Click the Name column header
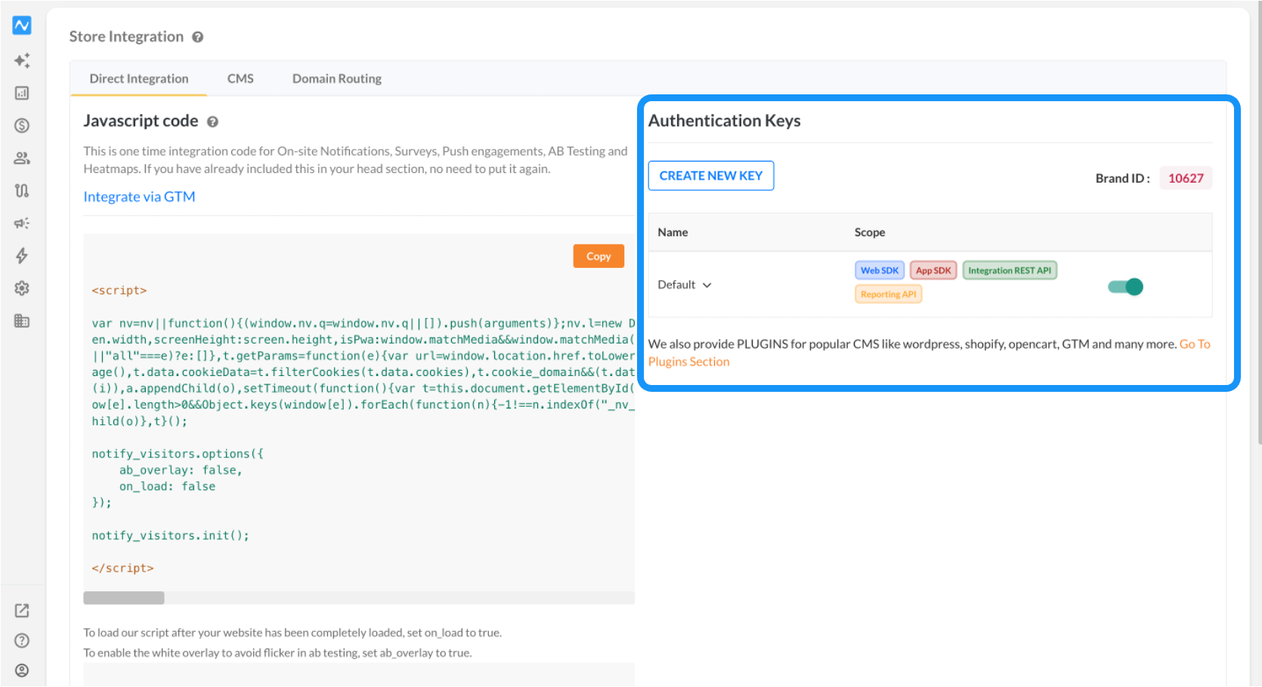The width and height of the screenshot is (1262, 687). 673,233
